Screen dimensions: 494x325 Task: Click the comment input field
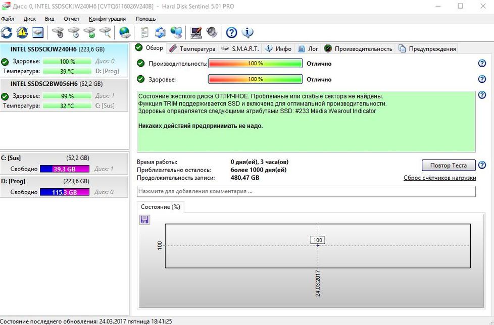[x=306, y=191]
